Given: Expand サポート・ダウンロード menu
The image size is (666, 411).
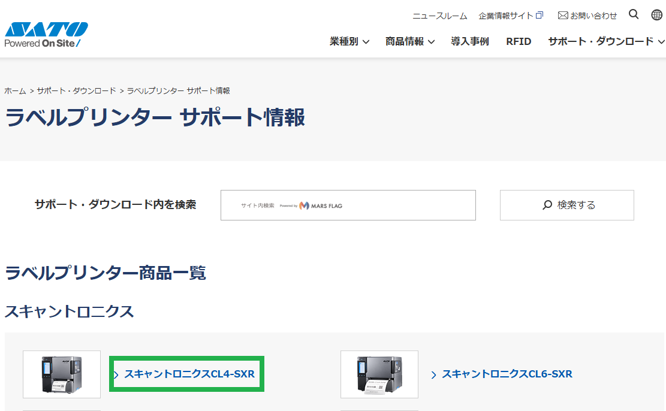Looking at the screenshot, I should 606,41.
